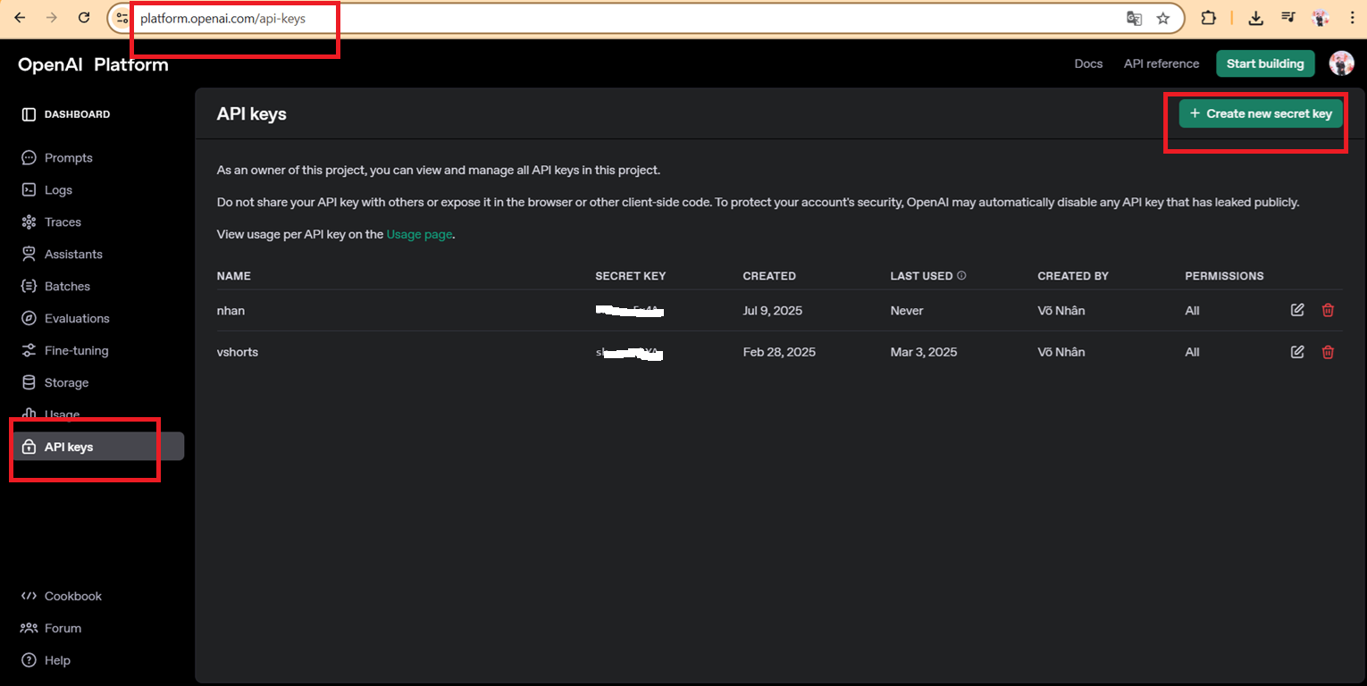Open site information icon in address bar
This screenshot has height=686, width=1367.
[x=123, y=18]
